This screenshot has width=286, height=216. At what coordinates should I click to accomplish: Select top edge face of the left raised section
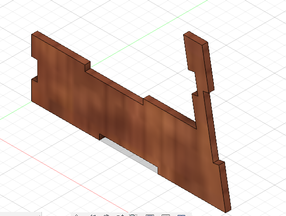tap(61, 48)
